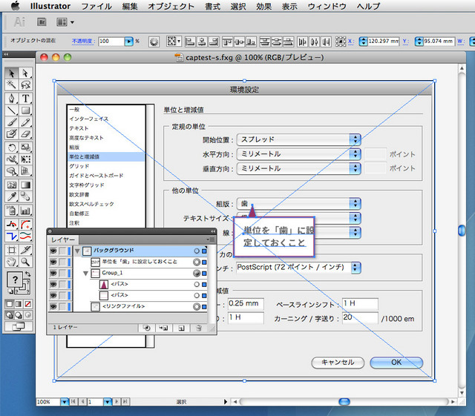Click the None (red slash) color button
Image resolution: width=475 pixels, height=416 pixels.
[x=28, y=304]
